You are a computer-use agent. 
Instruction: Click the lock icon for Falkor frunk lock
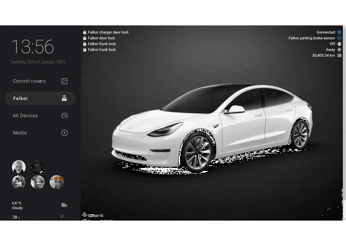[85, 44]
